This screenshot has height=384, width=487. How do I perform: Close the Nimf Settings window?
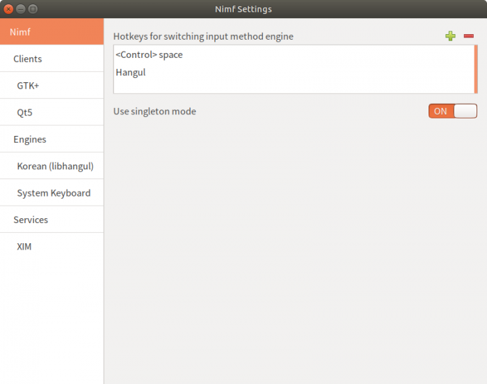(x=8, y=9)
